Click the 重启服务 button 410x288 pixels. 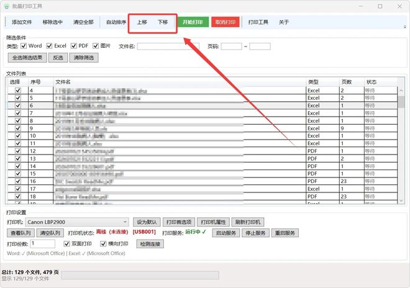point(285,233)
